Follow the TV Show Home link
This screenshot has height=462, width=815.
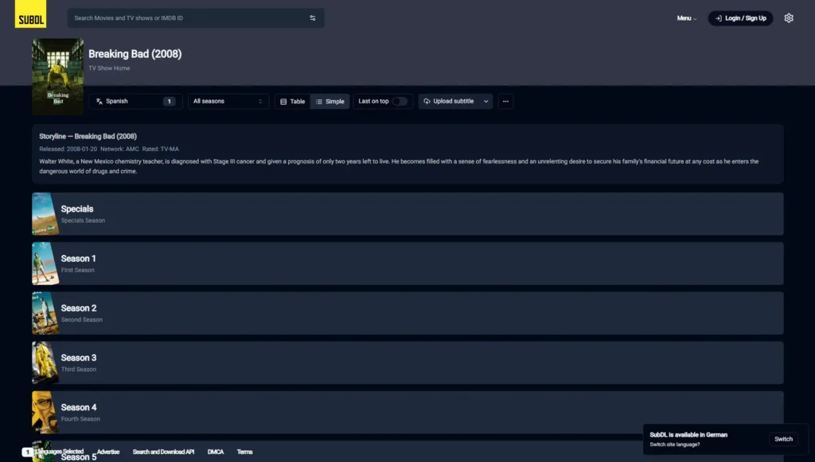109,68
